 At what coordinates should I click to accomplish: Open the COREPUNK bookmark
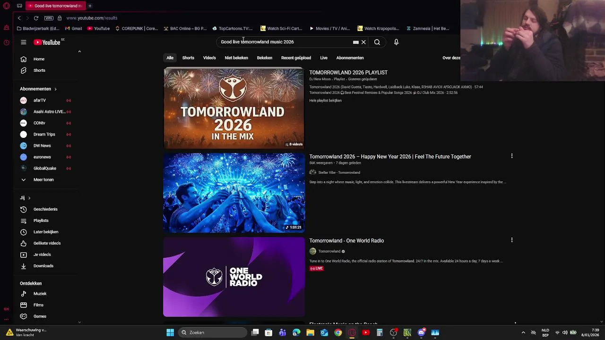(x=137, y=28)
